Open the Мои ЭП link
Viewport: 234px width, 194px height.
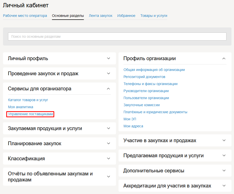pyautogui.click(x=130, y=119)
